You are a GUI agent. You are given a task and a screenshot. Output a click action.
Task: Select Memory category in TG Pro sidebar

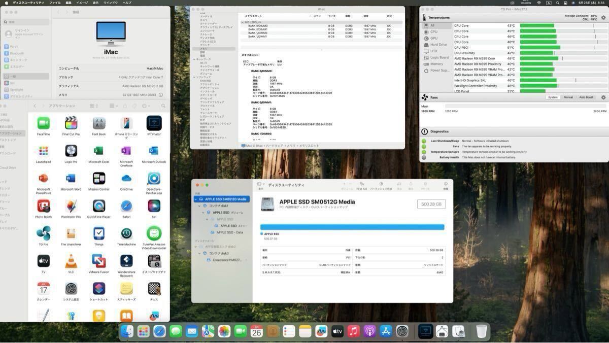[436, 64]
